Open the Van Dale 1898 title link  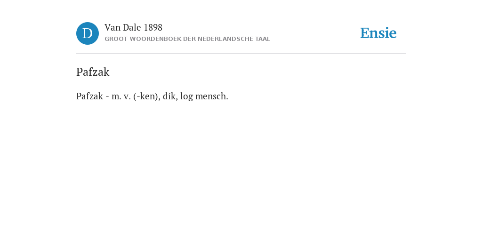[133, 28]
